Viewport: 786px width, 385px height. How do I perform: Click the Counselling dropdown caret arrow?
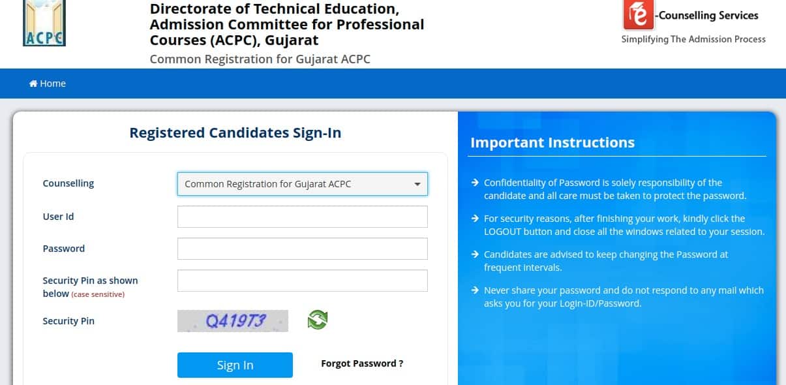pos(417,185)
